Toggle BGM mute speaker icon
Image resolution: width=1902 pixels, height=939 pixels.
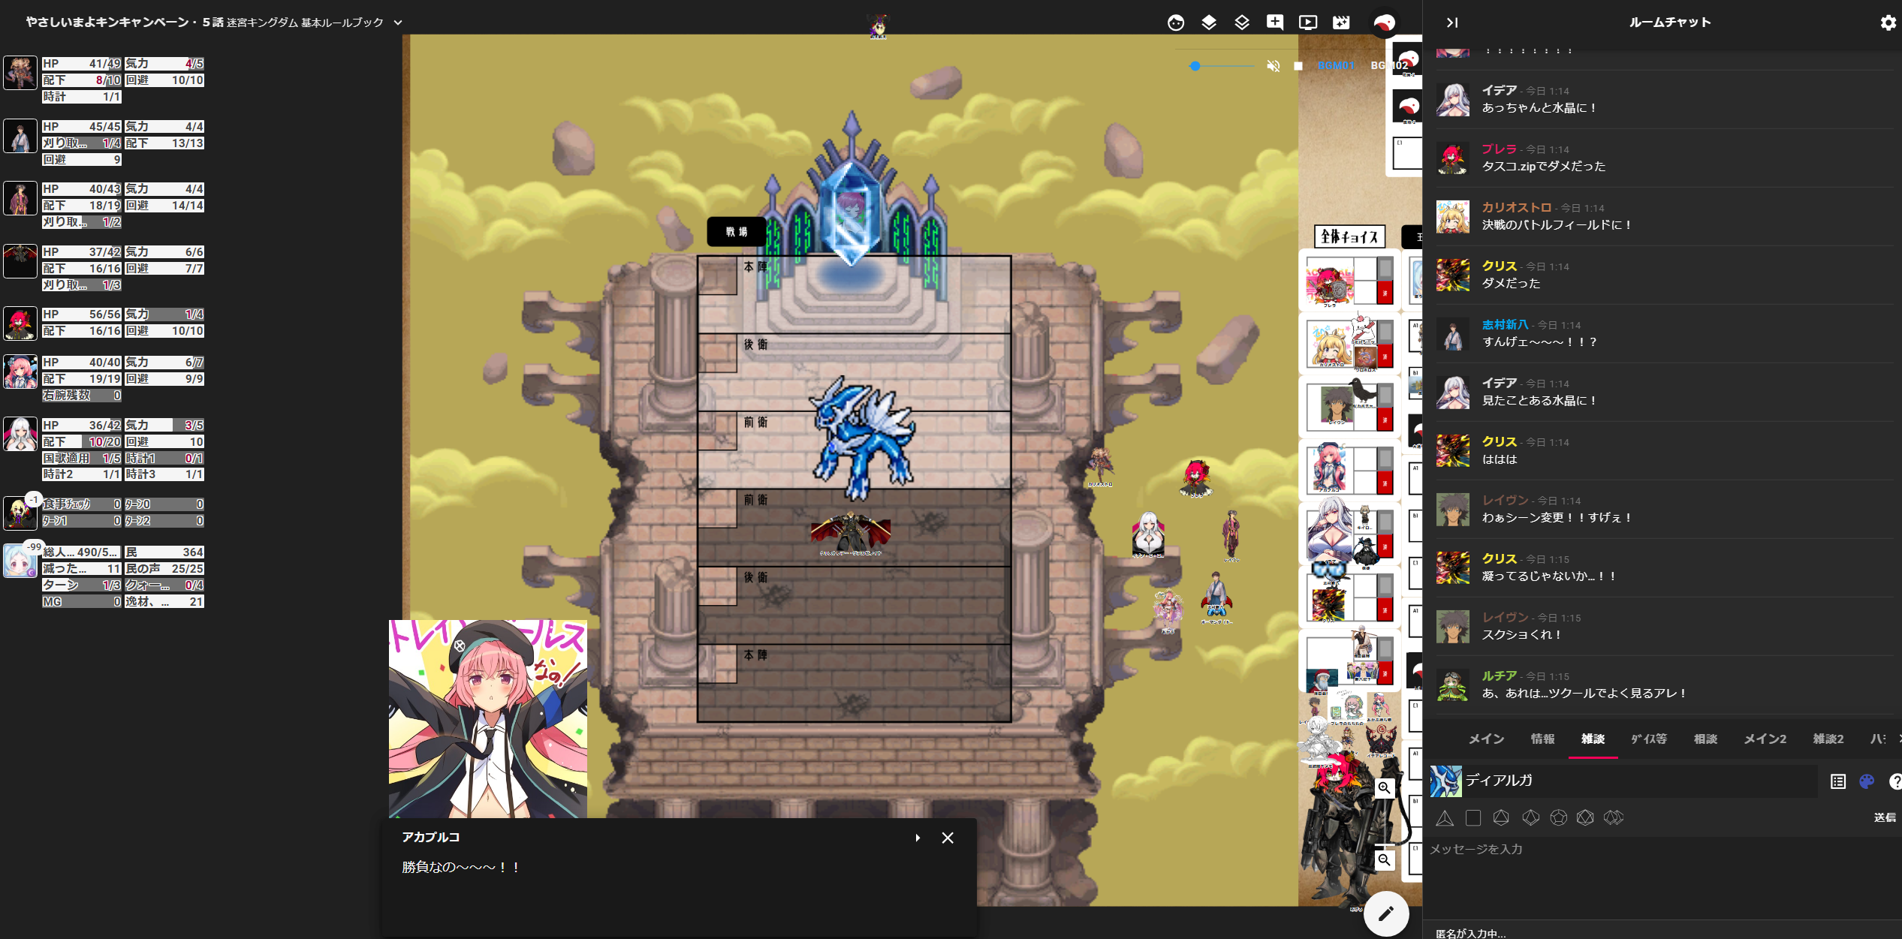coord(1273,66)
